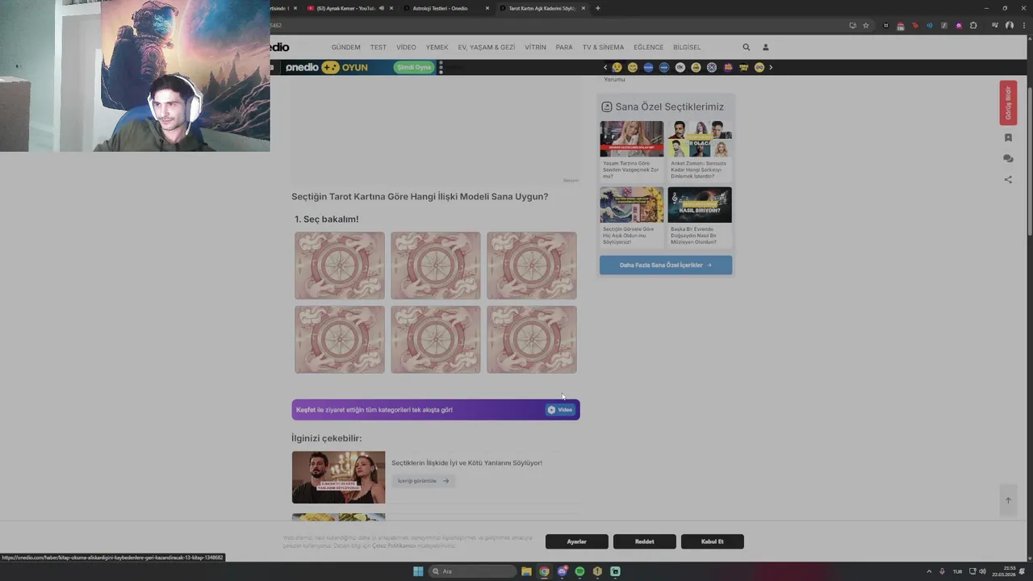The width and height of the screenshot is (1033, 581).
Task: Open 'Başka Bir Evrende Doğsaydın' thumbnail
Action: 700,205
